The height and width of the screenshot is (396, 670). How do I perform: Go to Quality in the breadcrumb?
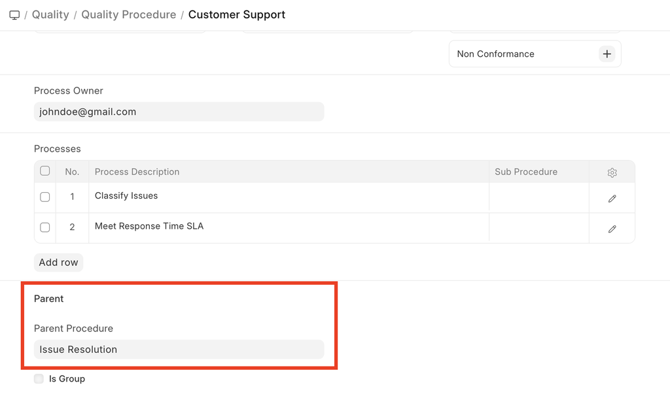(x=50, y=15)
